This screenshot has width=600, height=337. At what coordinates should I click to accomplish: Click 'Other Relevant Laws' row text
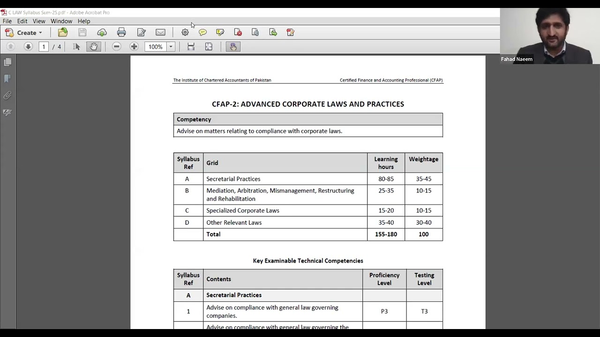pyautogui.click(x=234, y=223)
